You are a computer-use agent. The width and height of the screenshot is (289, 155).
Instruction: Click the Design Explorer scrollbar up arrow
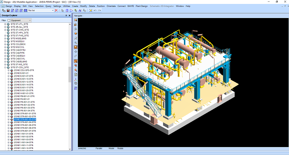click(70, 24)
